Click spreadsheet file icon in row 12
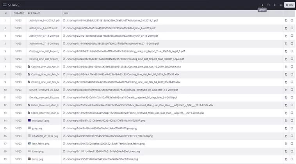 point(29,105)
